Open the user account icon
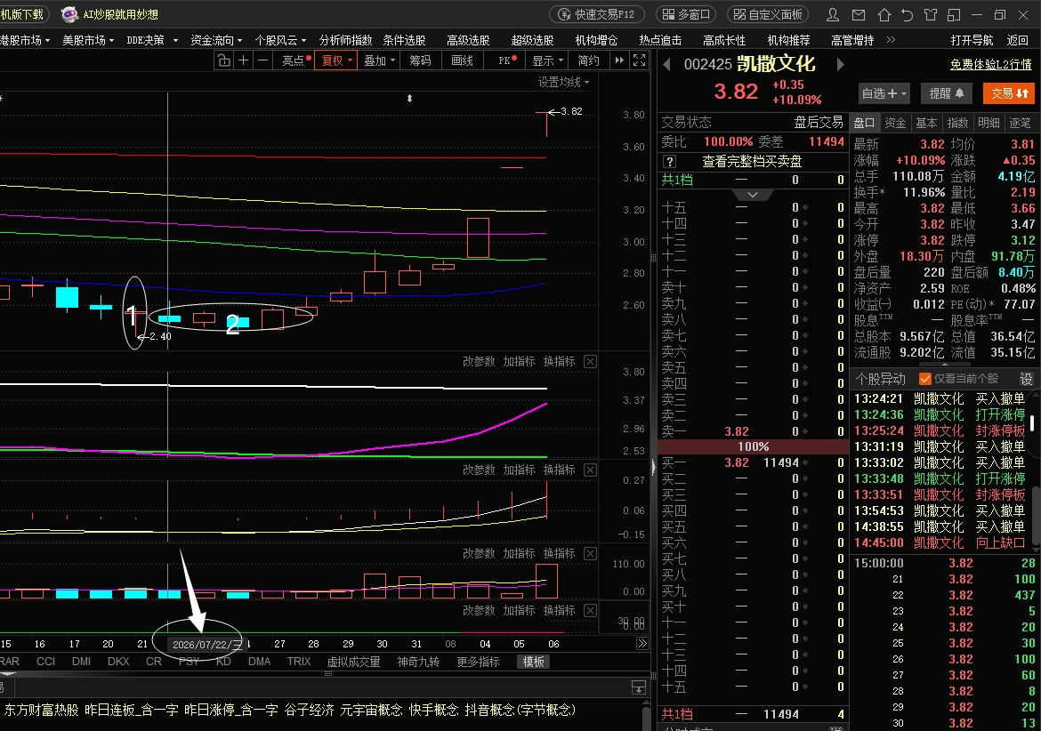This screenshot has width=1041, height=731. click(833, 14)
